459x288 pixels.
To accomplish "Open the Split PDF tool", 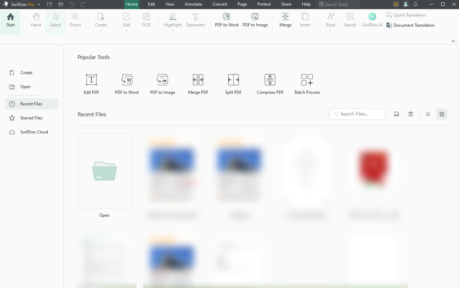I will (233, 84).
